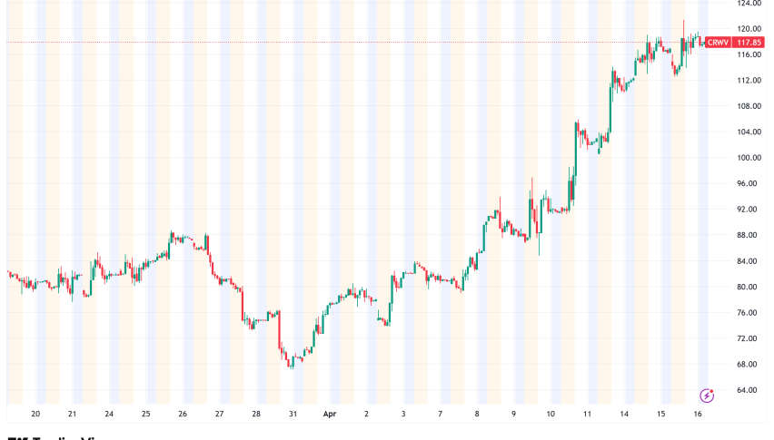Click the 80.00 price scale label
This screenshot has width=774, height=440.
[749, 287]
